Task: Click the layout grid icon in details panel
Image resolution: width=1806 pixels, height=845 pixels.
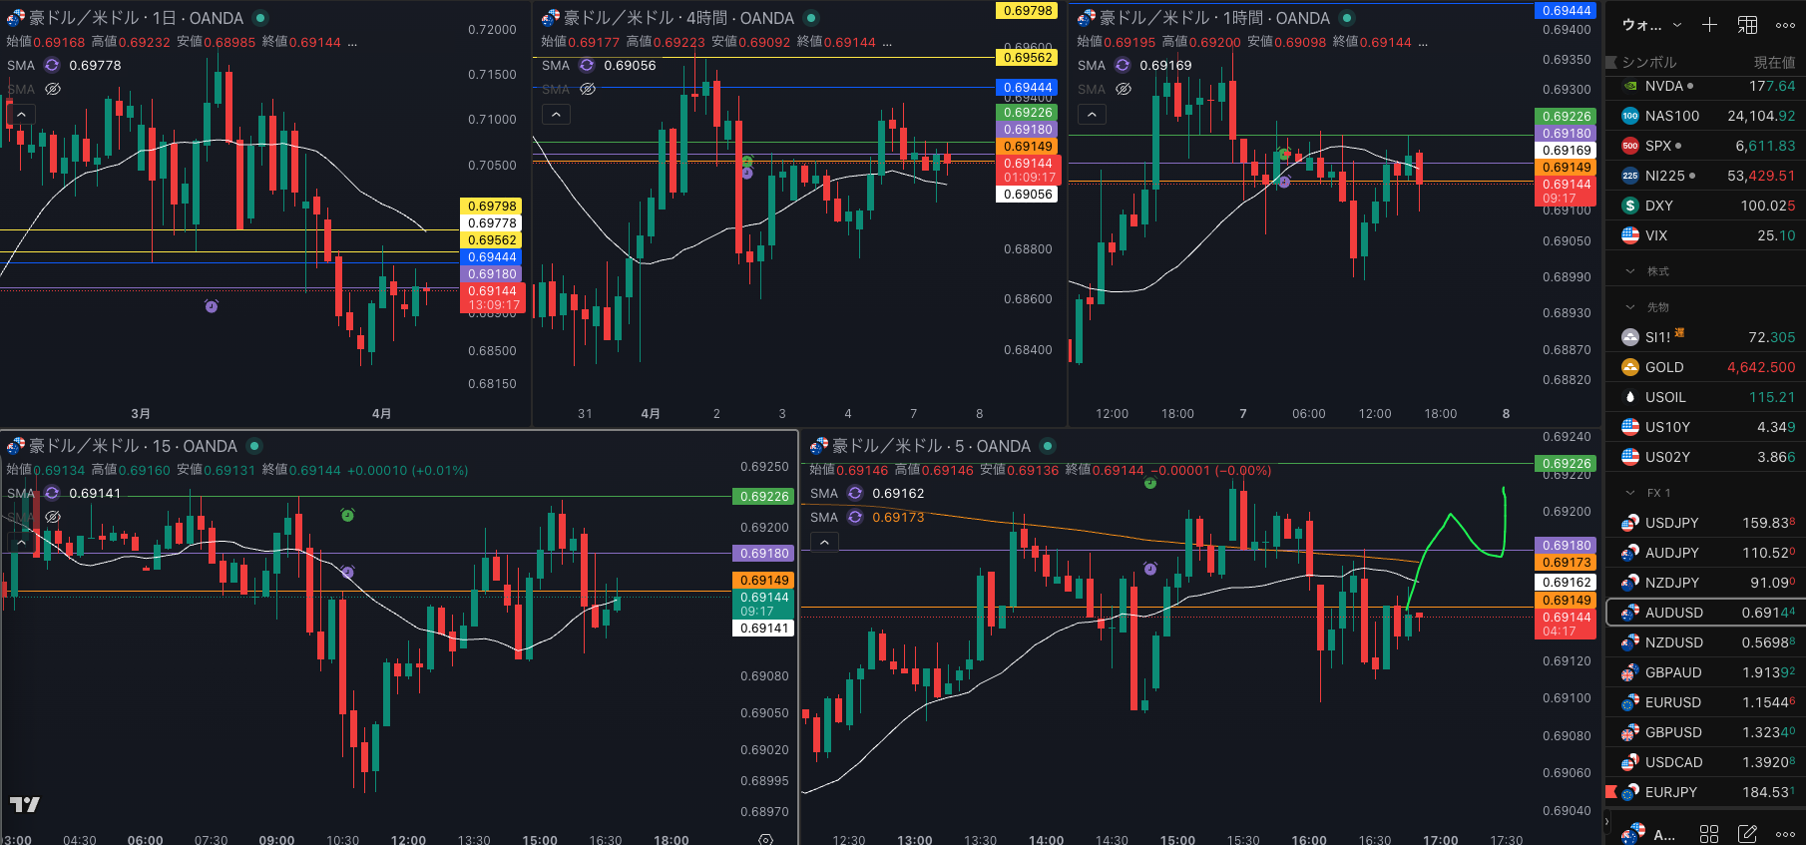Action: point(1709,833)
